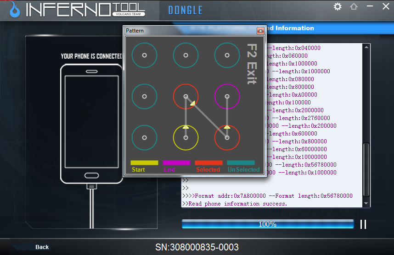Minimize the Inferno Tool window
The width and height of the screenshot is (394, 255).
(x=370, y=6)
